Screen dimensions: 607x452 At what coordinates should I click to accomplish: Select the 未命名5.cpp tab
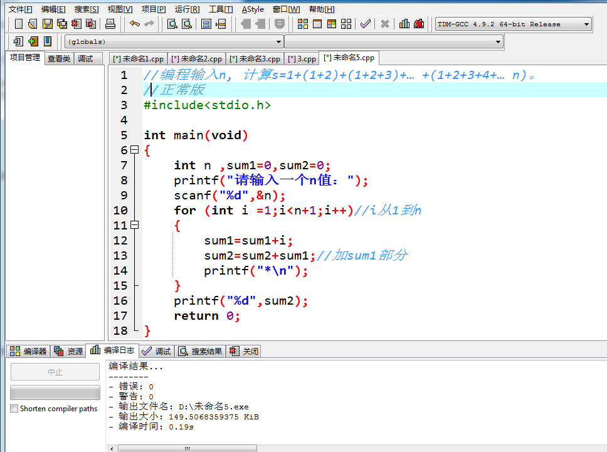click(349, 58)
